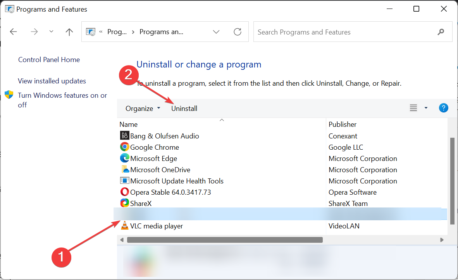This screenshot has width=458, height=280.
Task: Open Turn Windows features on or off
Action: tap(62, 100)
